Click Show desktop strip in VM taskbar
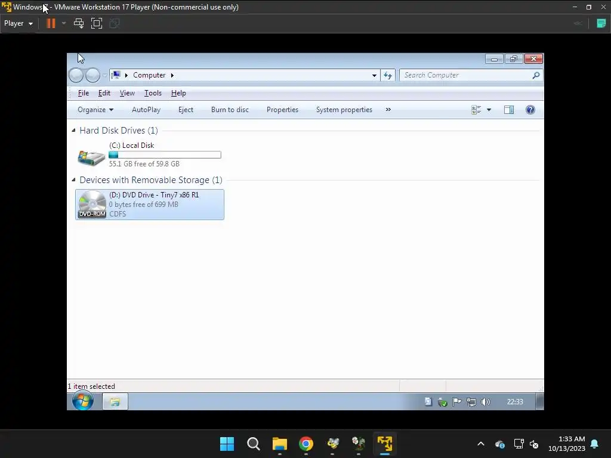The height and width of the screenshot is (458, 611). pos(539,401)
